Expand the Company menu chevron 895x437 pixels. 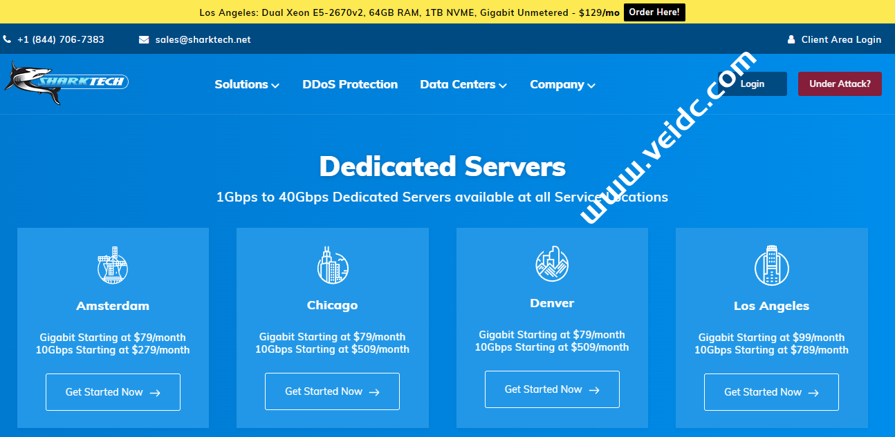click(x=591, y=86)
